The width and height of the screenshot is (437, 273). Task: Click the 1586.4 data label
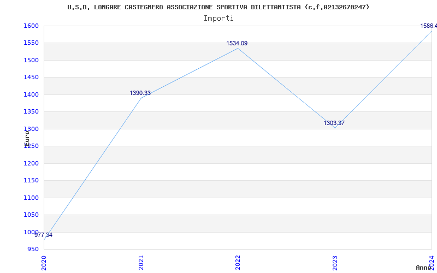(x=429, y=26)
